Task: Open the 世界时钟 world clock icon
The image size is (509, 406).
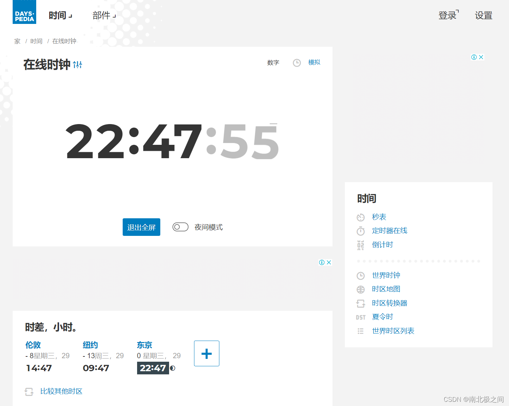Action: click(361, 276)
